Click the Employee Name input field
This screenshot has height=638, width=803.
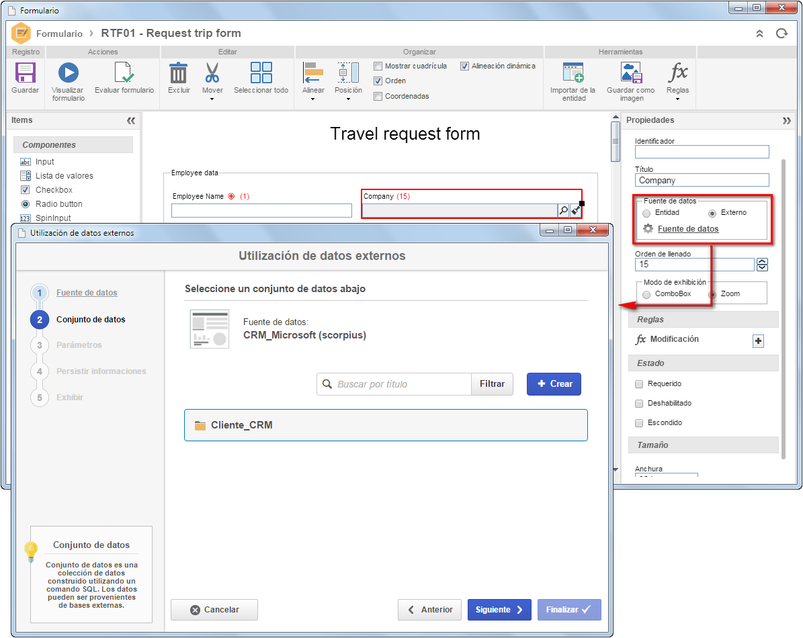[261, 210]
